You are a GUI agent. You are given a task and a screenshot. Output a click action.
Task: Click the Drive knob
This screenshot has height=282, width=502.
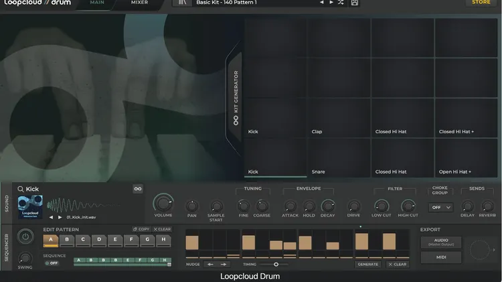click(354, 206)
